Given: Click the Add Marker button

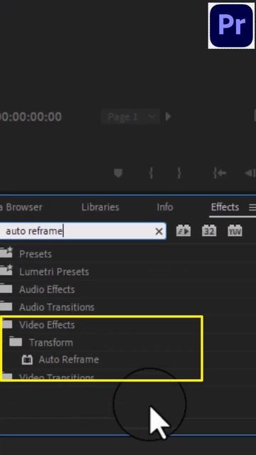Looking at the screenshot, I should [118, 173].
